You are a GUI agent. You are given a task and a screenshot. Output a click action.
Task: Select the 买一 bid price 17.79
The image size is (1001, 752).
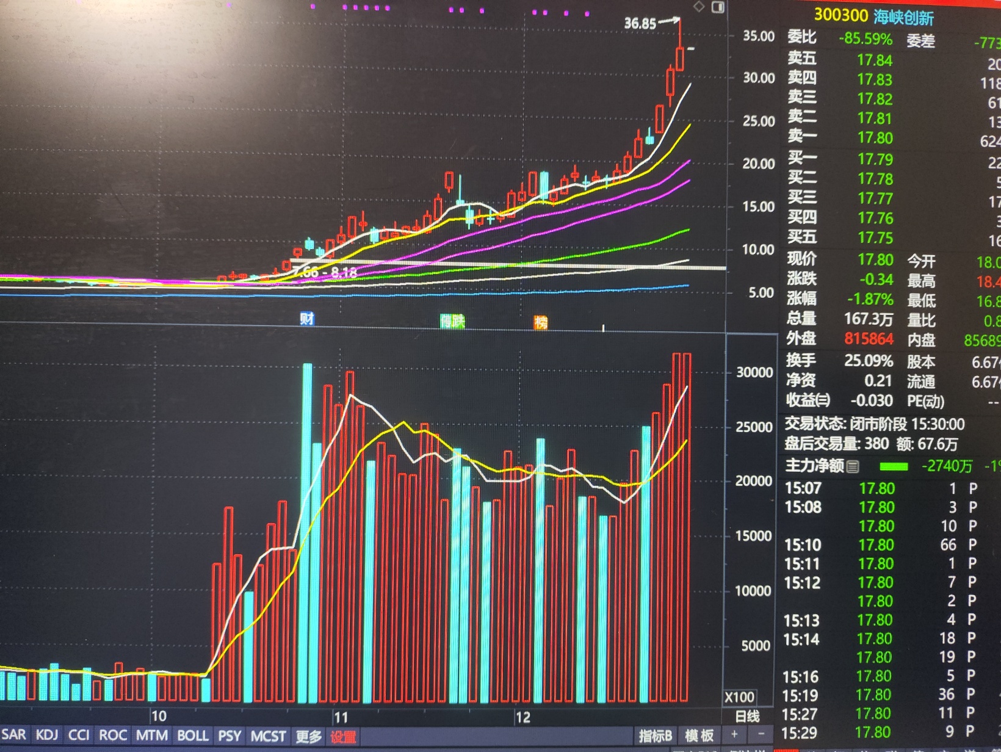[x=875, y=159]
